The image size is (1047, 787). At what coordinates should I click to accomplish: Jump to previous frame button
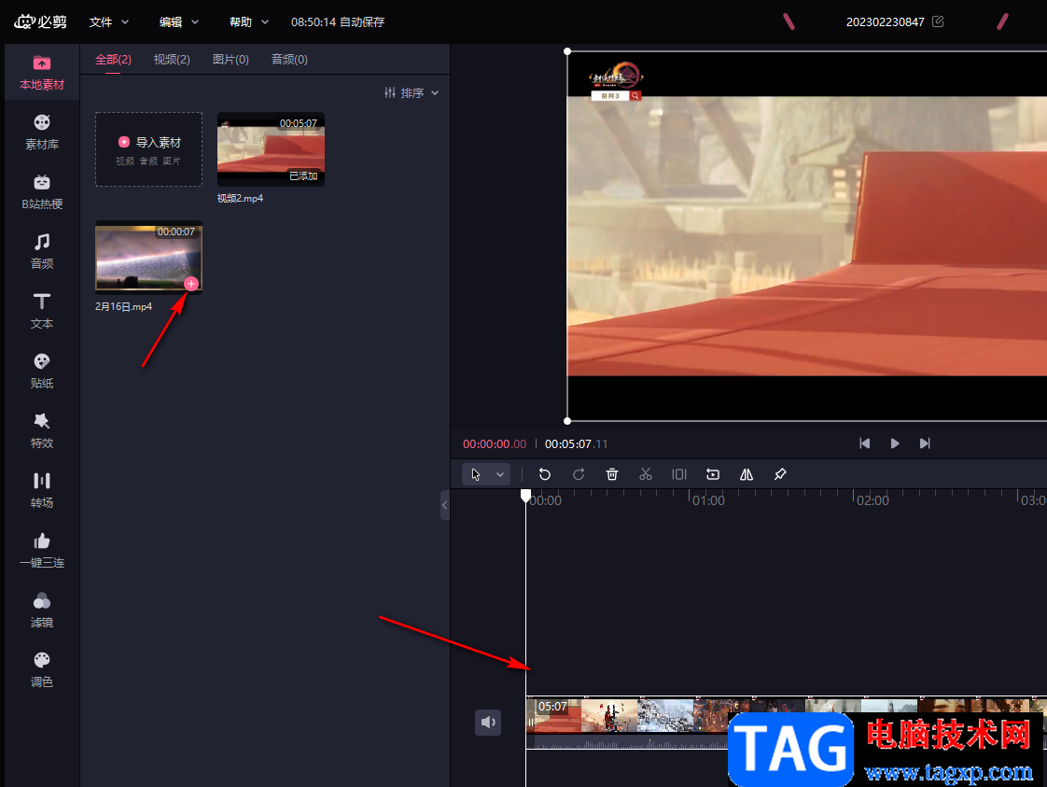click(865, 443)
